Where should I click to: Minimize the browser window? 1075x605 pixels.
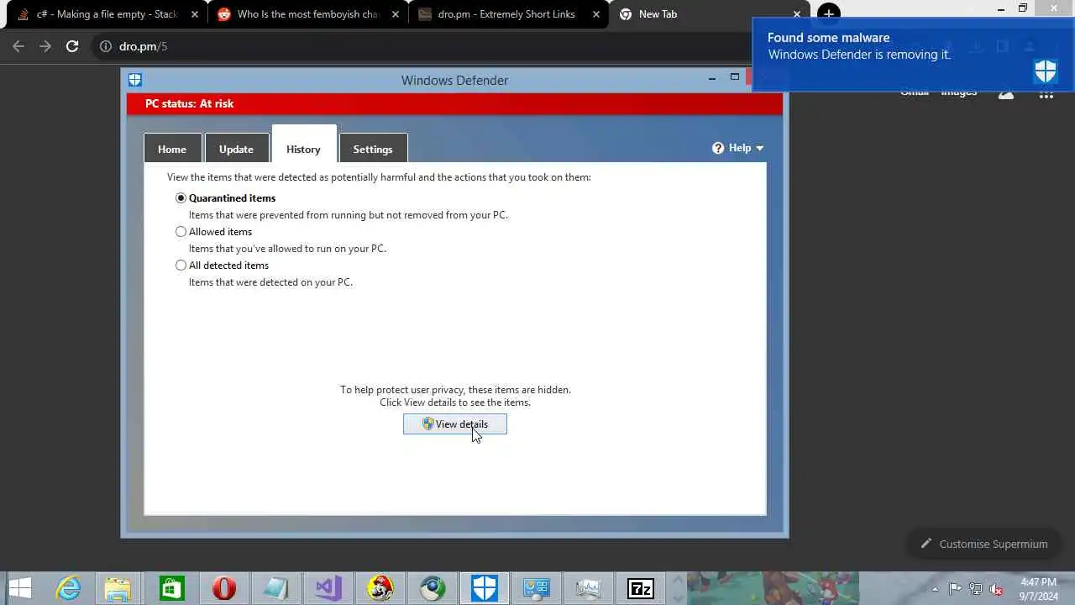click(1001, 8)
